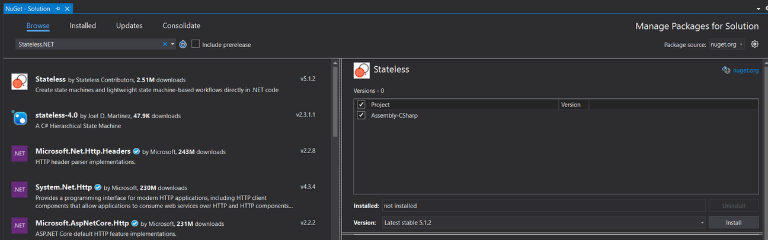This screenshot has height=240, width=768.
Task: Open the Package source dropdown
Action: click(726, 44)
